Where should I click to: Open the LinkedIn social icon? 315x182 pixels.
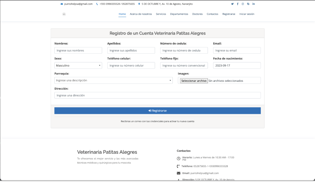[x=254, y=4]
